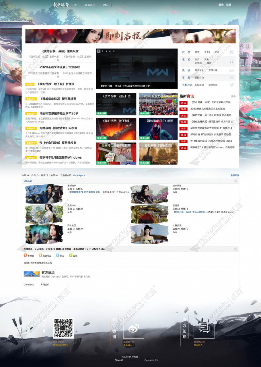Viewport: 261px width, 367px height.
Task: Click the Archiver footer link
Action: 126,357
